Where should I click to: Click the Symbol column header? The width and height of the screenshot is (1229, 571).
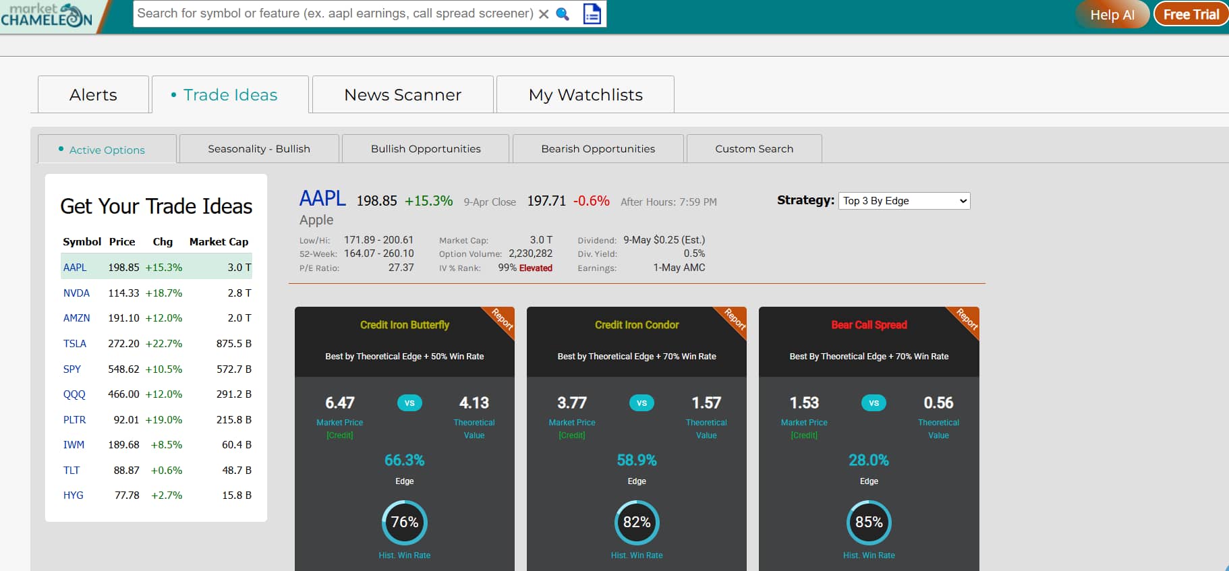pos(82,241)
